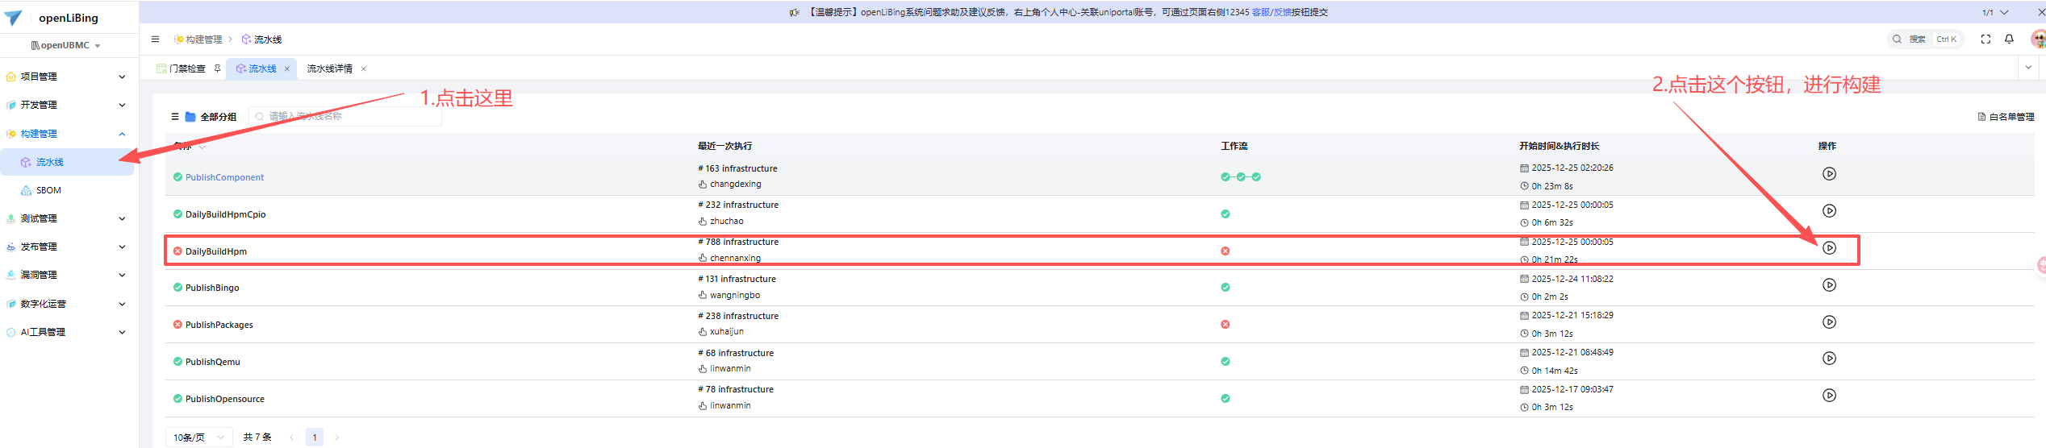Switch to the 流水线详情 tab
The width and height of the screenshot is (2046, 448).
[329, 68]
